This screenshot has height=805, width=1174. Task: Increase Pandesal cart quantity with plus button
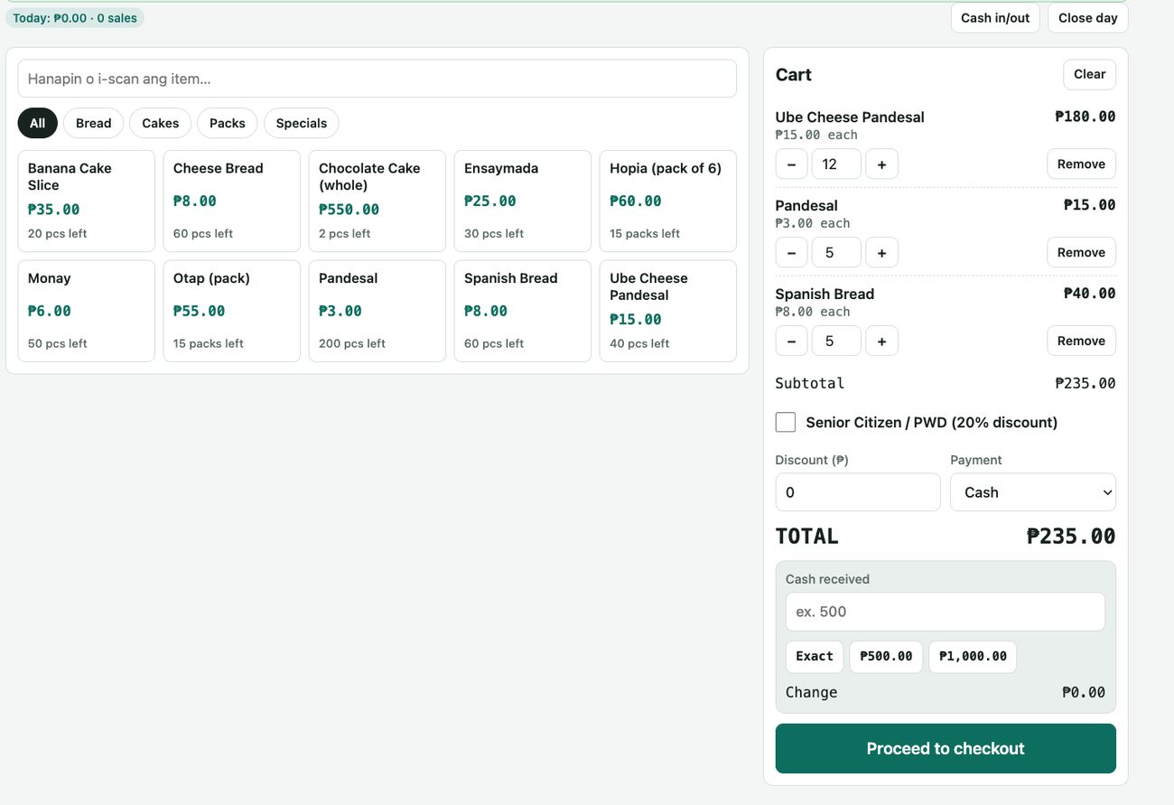pos(881,252)
